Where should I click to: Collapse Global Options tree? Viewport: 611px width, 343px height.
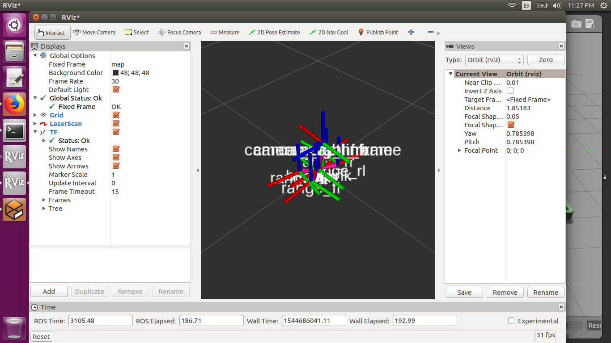[x=35, y=55]
